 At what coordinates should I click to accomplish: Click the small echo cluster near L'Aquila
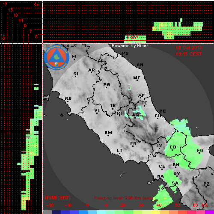pos(136,113)
